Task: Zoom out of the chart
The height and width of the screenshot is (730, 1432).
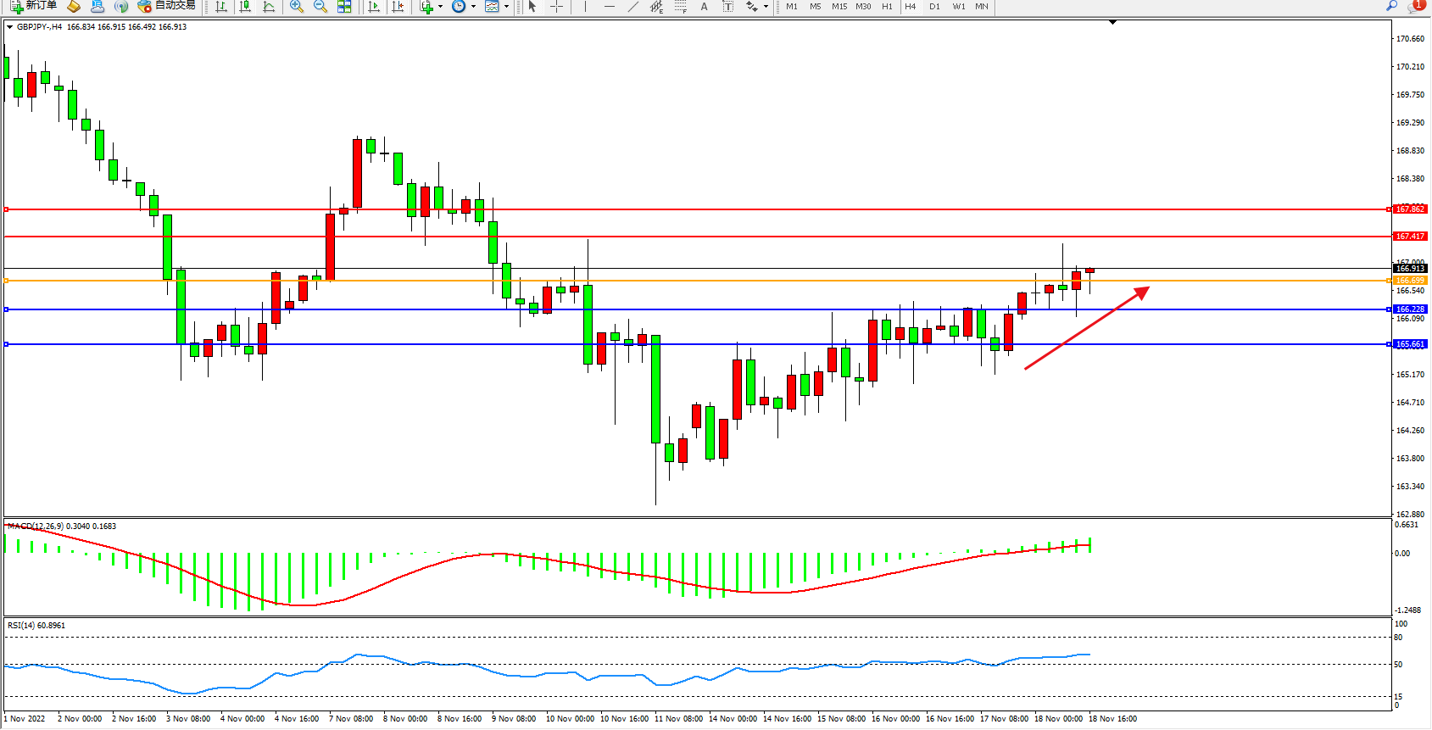Action: click(320, 7)
